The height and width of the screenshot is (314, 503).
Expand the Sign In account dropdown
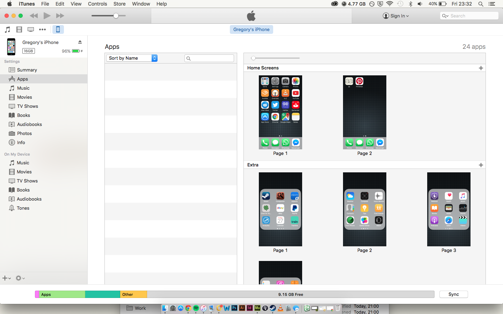click(396, 16)
